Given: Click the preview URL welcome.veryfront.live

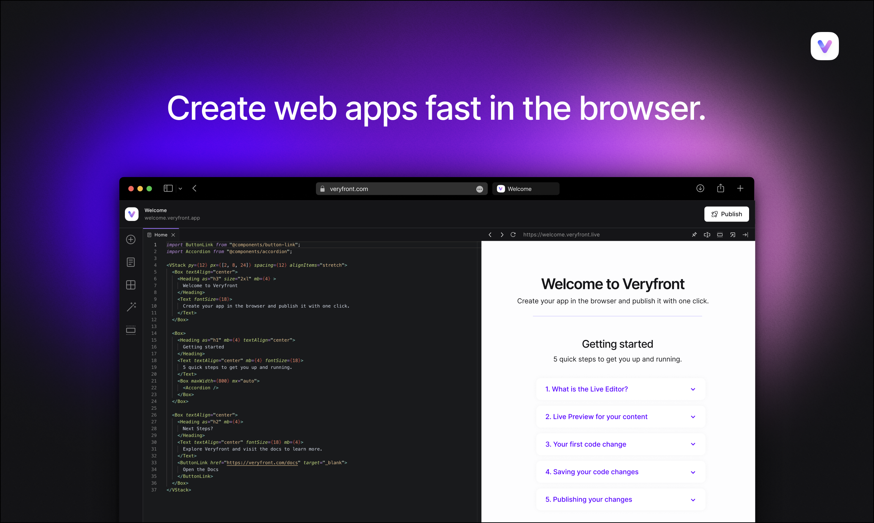Looking at the screenshot, I should (x=561, y=235).
